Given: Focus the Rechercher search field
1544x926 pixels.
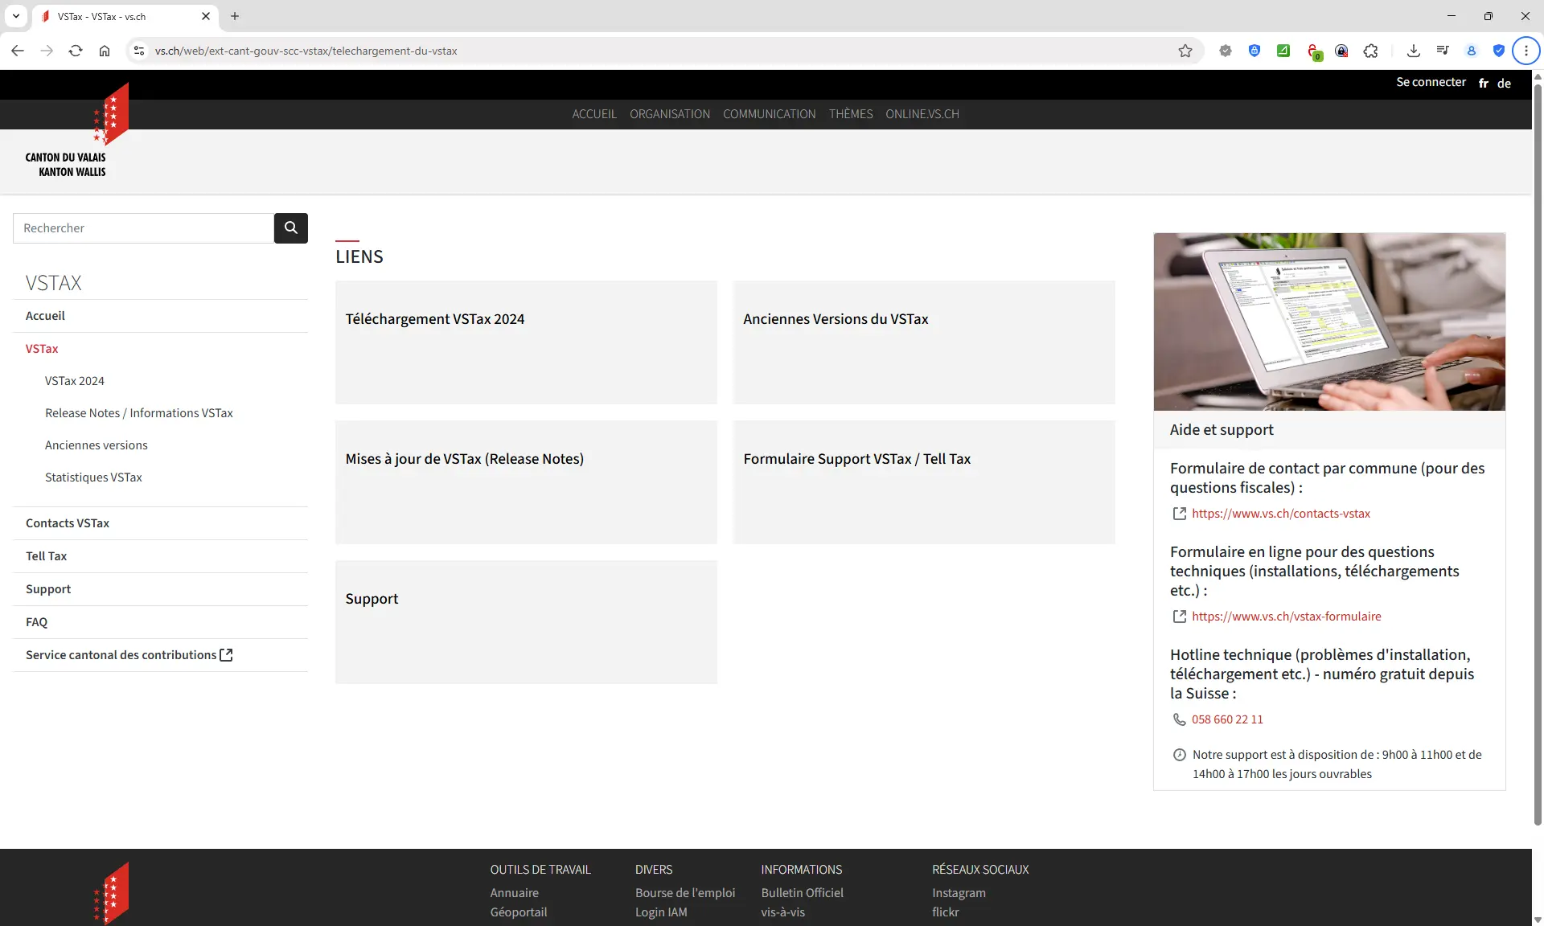Looking at the screenshot, I should click(143, 228).
